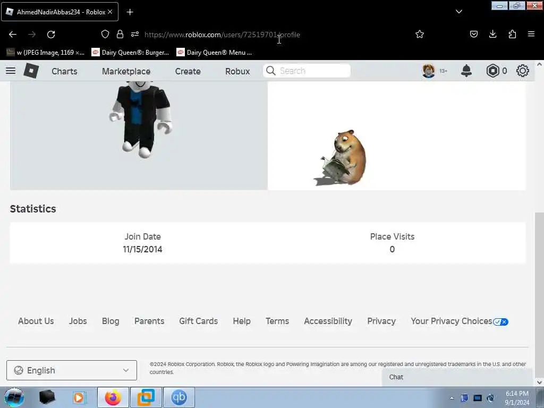
Task: Open the About Us footer link
Action: pyautogui.click(x=36, y=321)
